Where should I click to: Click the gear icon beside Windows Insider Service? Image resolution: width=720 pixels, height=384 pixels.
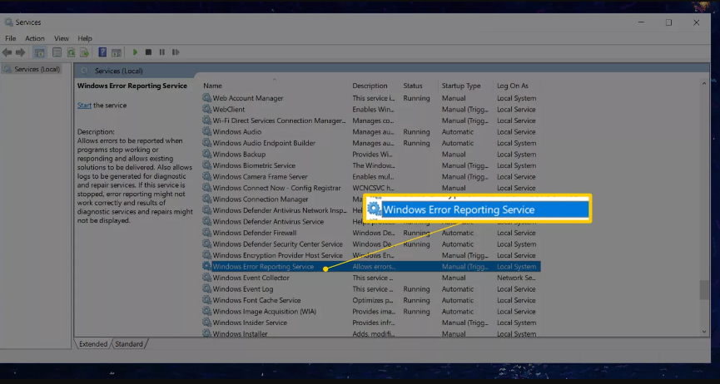point(206,322)
